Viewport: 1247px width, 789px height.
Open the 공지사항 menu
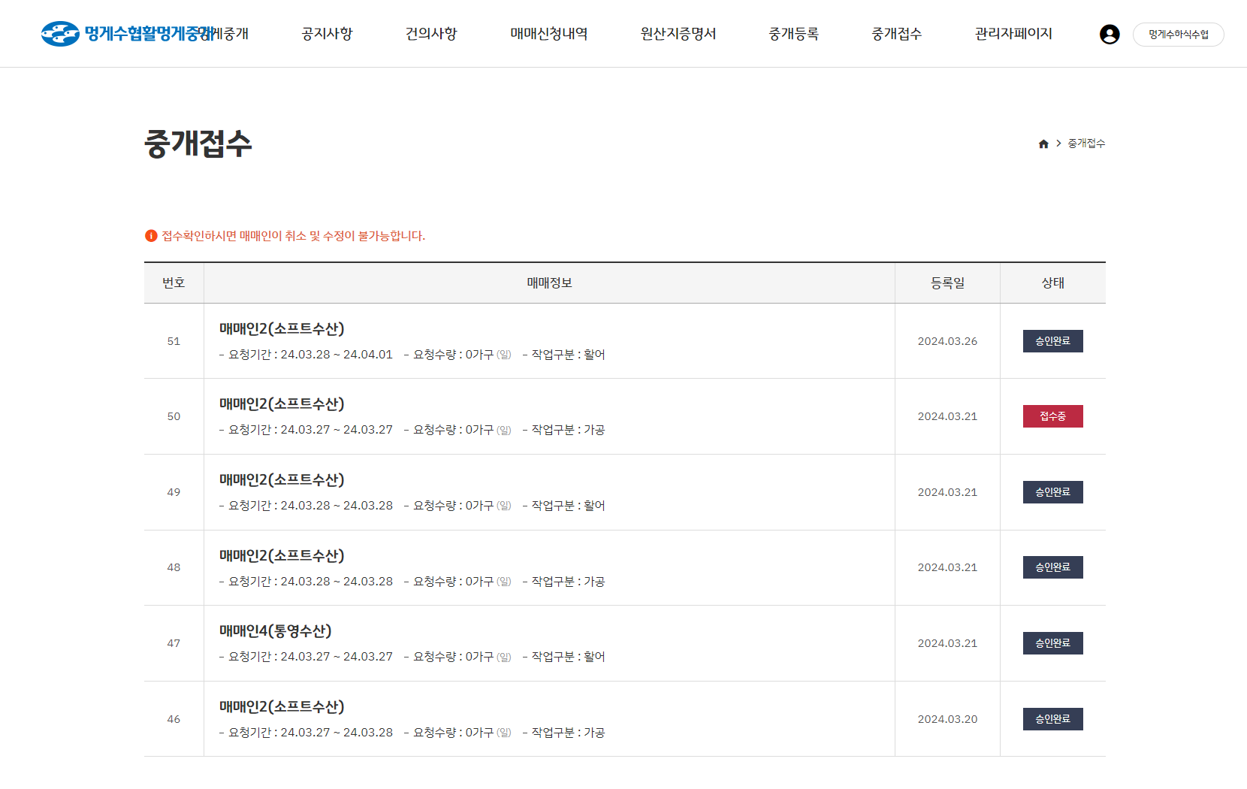(x=327, y=34)
